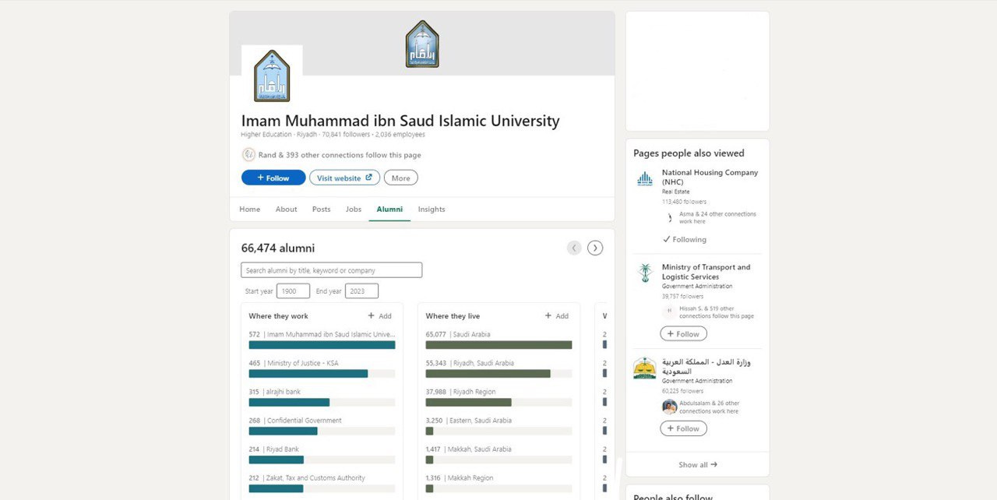This screenshot has width=997, height=500.
Task: Click the banner logo at top center
Action: (x=422, y=44)
